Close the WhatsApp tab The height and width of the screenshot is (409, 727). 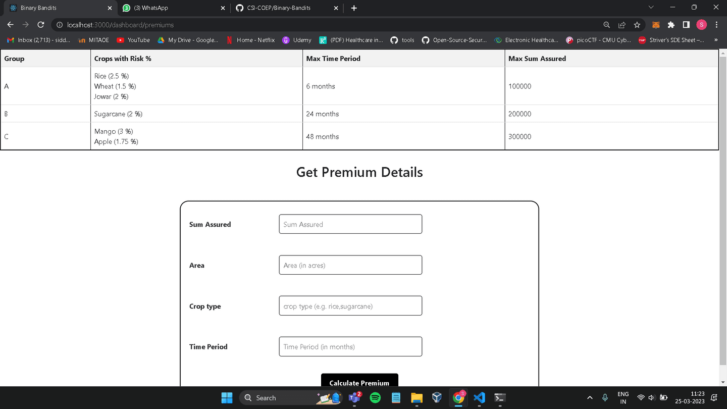click(223, 8)
